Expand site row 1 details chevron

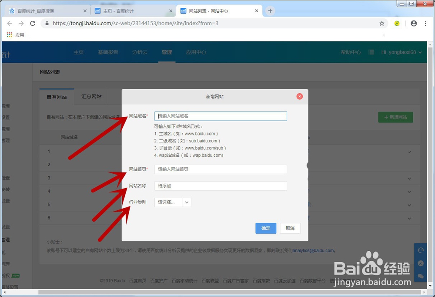409,151
